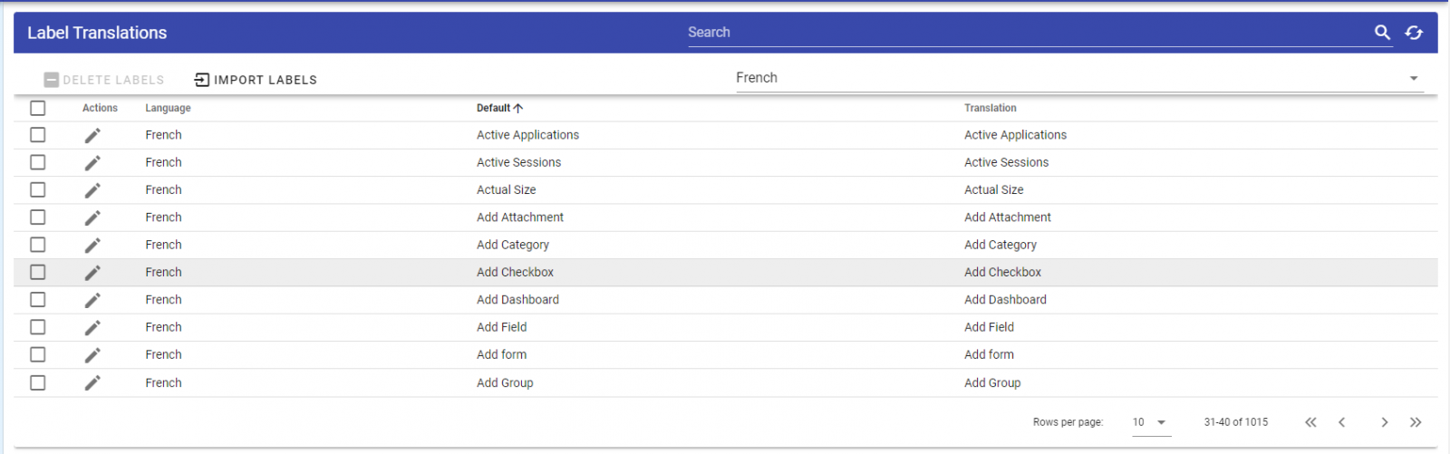Image resolution: width=1450 pixels, height=454 pixels.
Task: Click the refresh icon in header
Action: [1414, 33]
